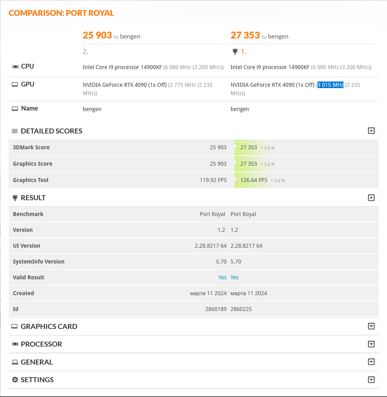Expand the Graphics Card section arrow
Viewport: 387px width, 397px height.
pyautogui.click(x=371, y=326)
